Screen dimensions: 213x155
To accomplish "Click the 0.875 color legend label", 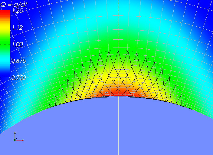I will pos(18,61).
